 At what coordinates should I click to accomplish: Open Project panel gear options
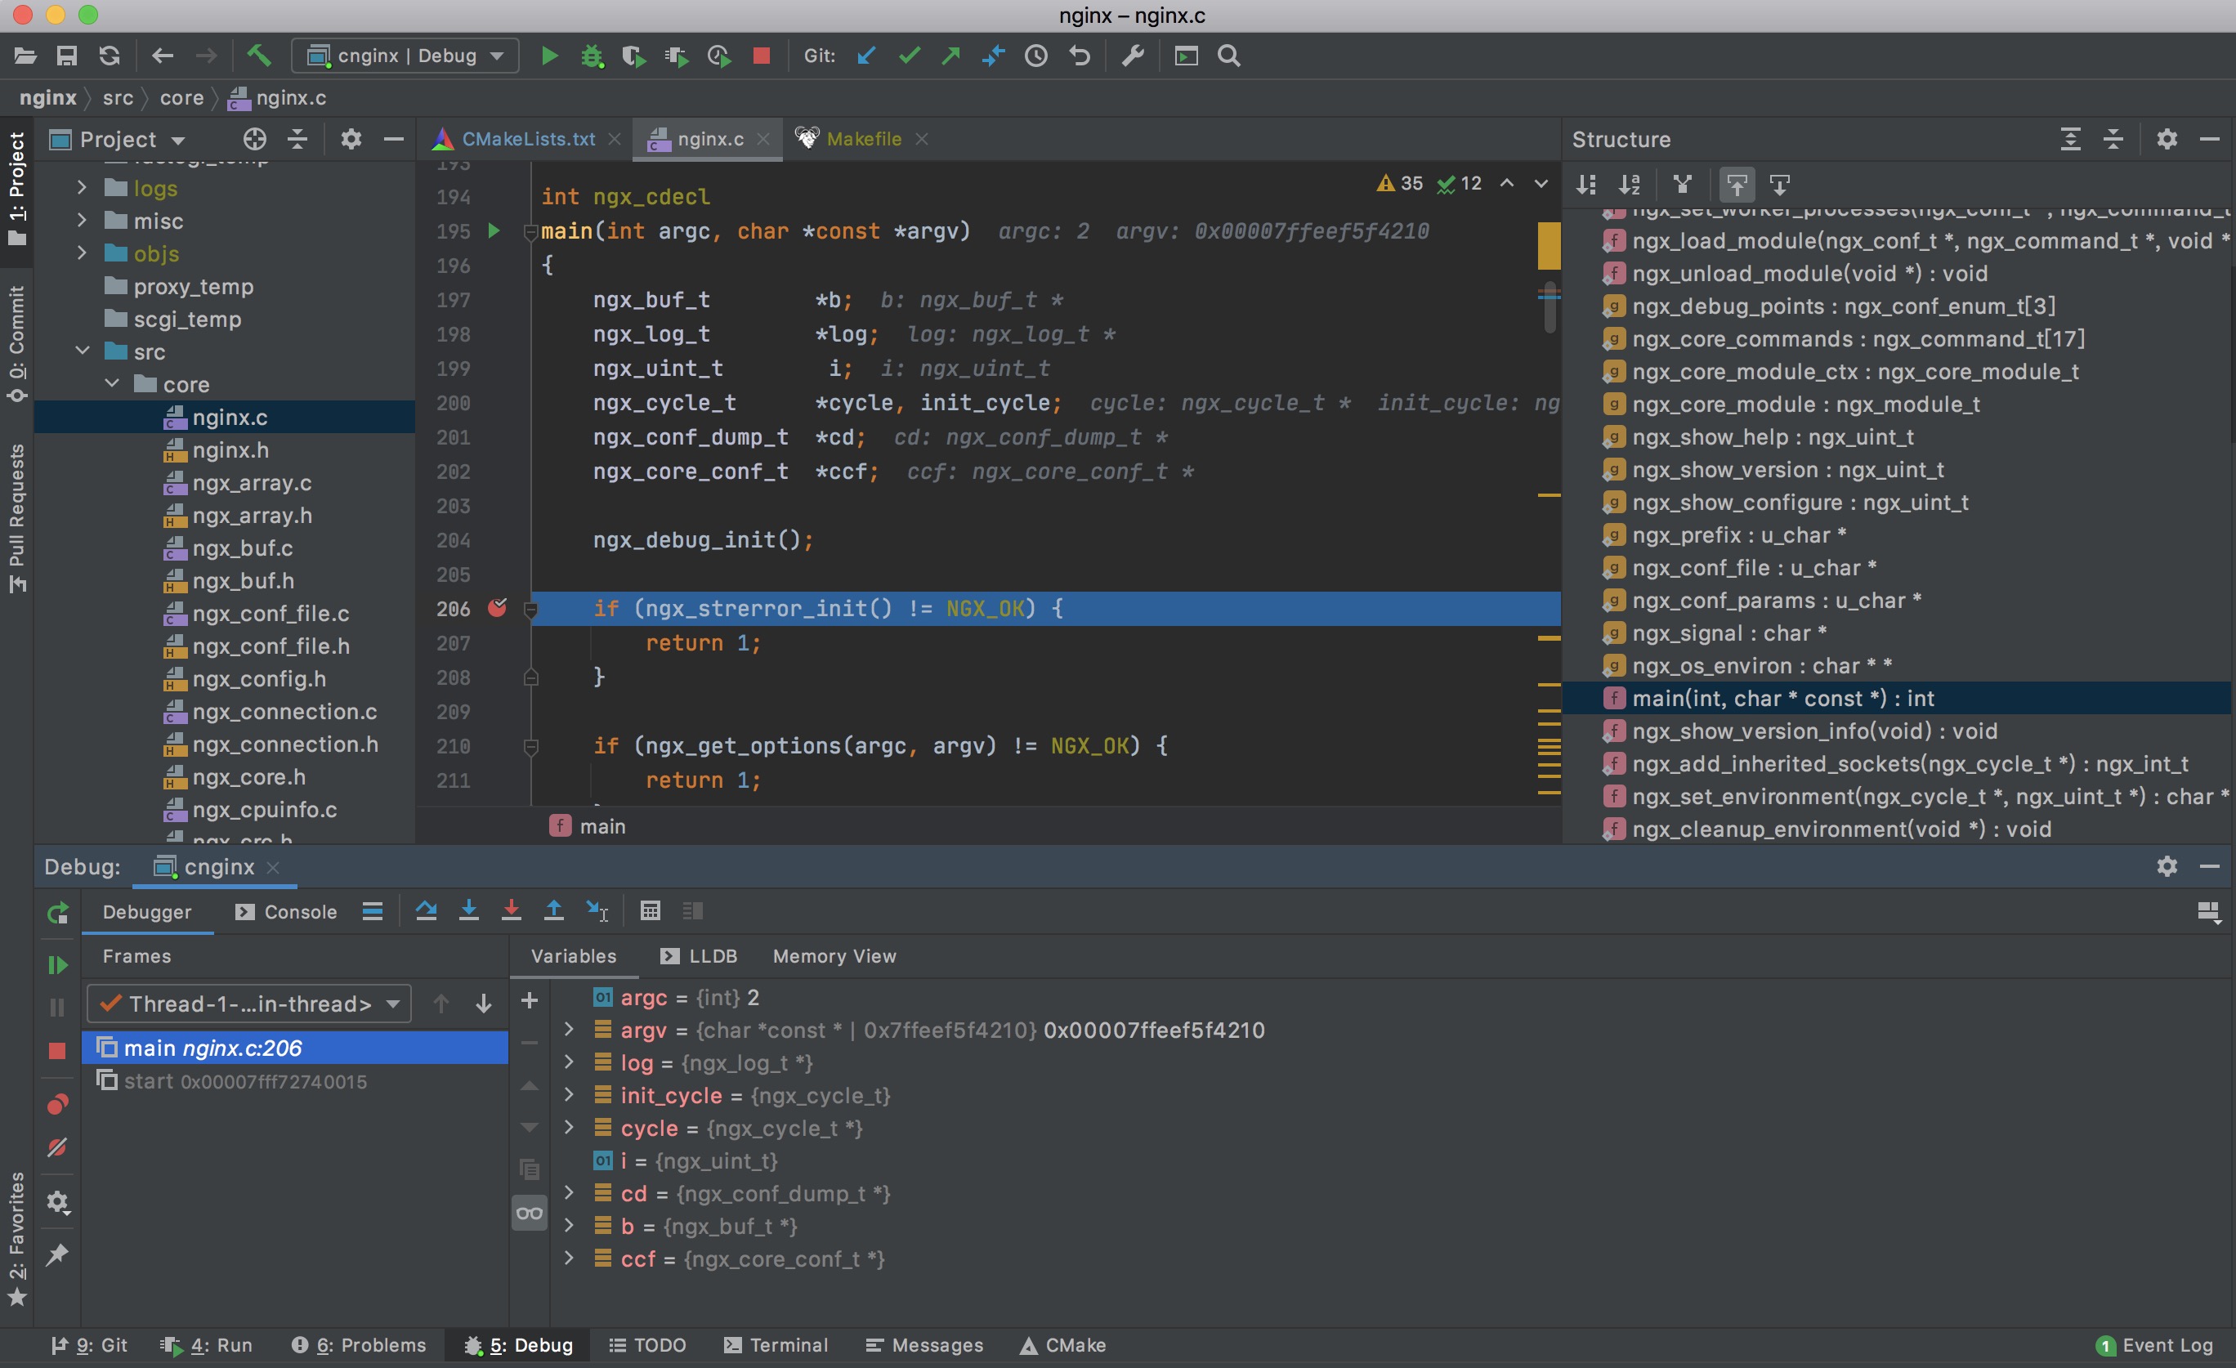[x=351, y=139]
